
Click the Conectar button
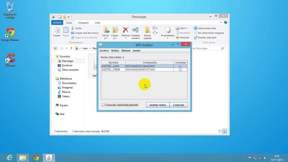179,105
